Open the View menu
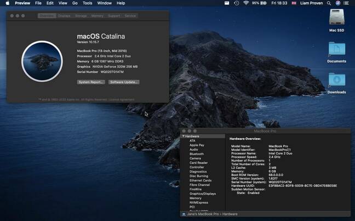355x221 pixels. click(x=62, y=3)
